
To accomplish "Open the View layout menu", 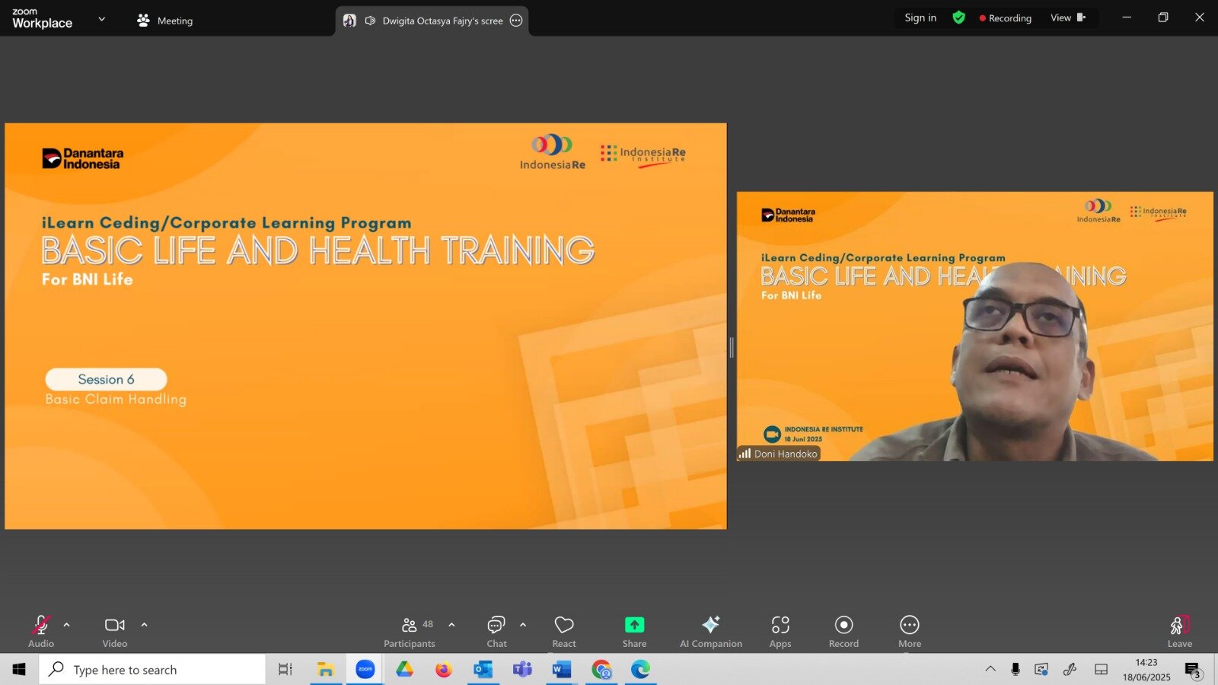I will [x=1068, y=18].
